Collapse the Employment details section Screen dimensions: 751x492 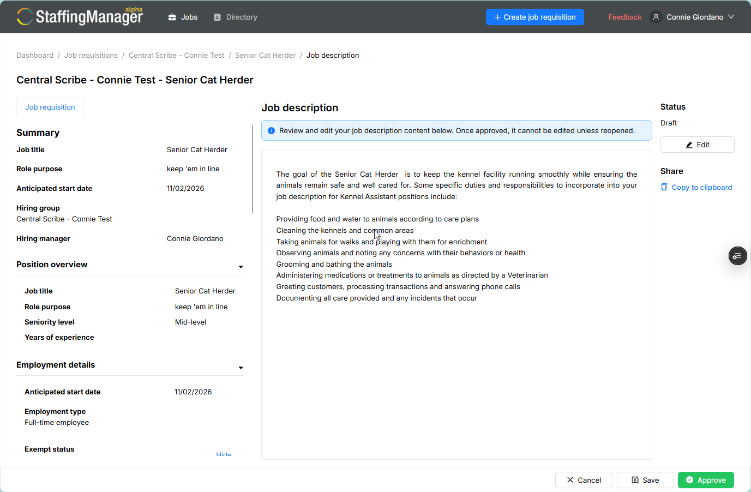[x=241, y=368]
